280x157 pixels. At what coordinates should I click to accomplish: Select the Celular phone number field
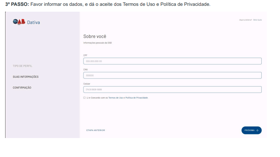[172, 89]
